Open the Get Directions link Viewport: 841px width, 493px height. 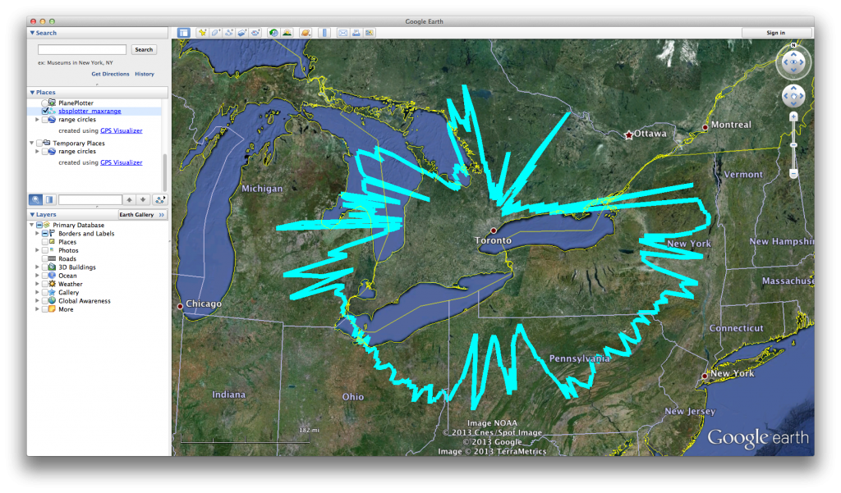click(110, 74)
